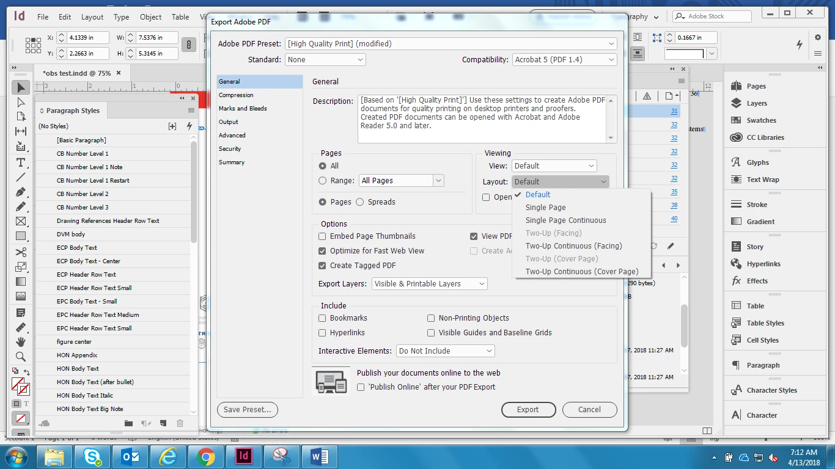Viewport: 835px width, 469px height.
Task: Select the Spreads radio button
Action: point(359,202)
